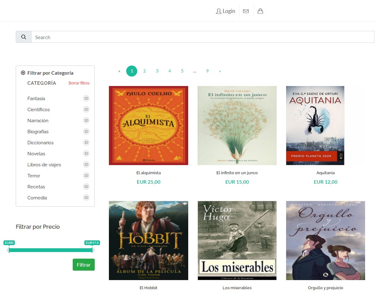Click the EUR0 minimum price handle

point(9,243)
